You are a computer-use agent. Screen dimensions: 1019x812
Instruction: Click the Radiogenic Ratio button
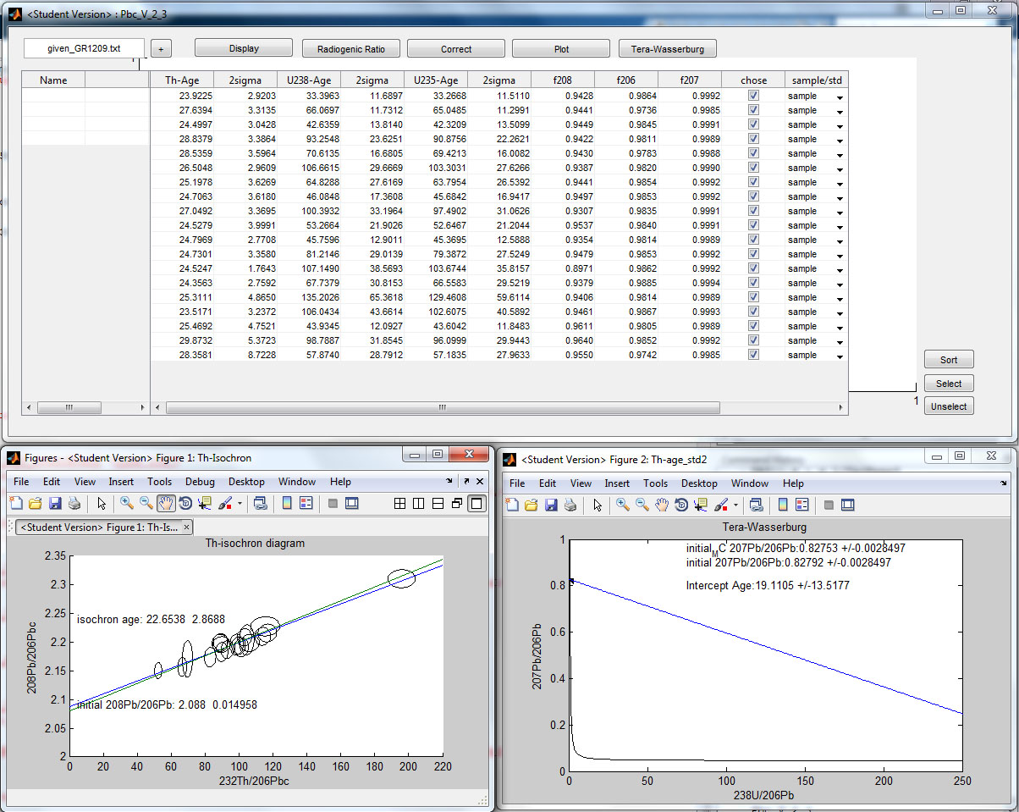350,48
